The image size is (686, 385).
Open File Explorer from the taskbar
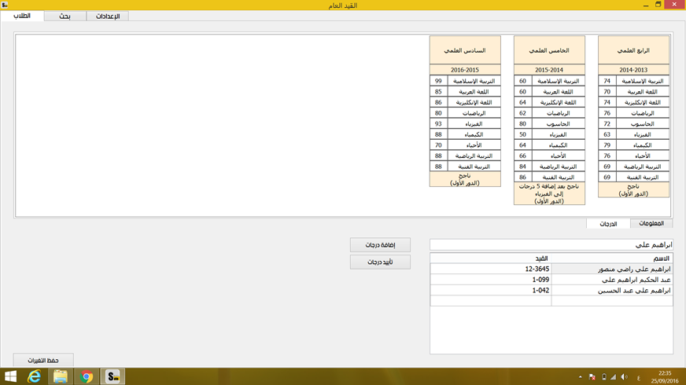[61, 376]
